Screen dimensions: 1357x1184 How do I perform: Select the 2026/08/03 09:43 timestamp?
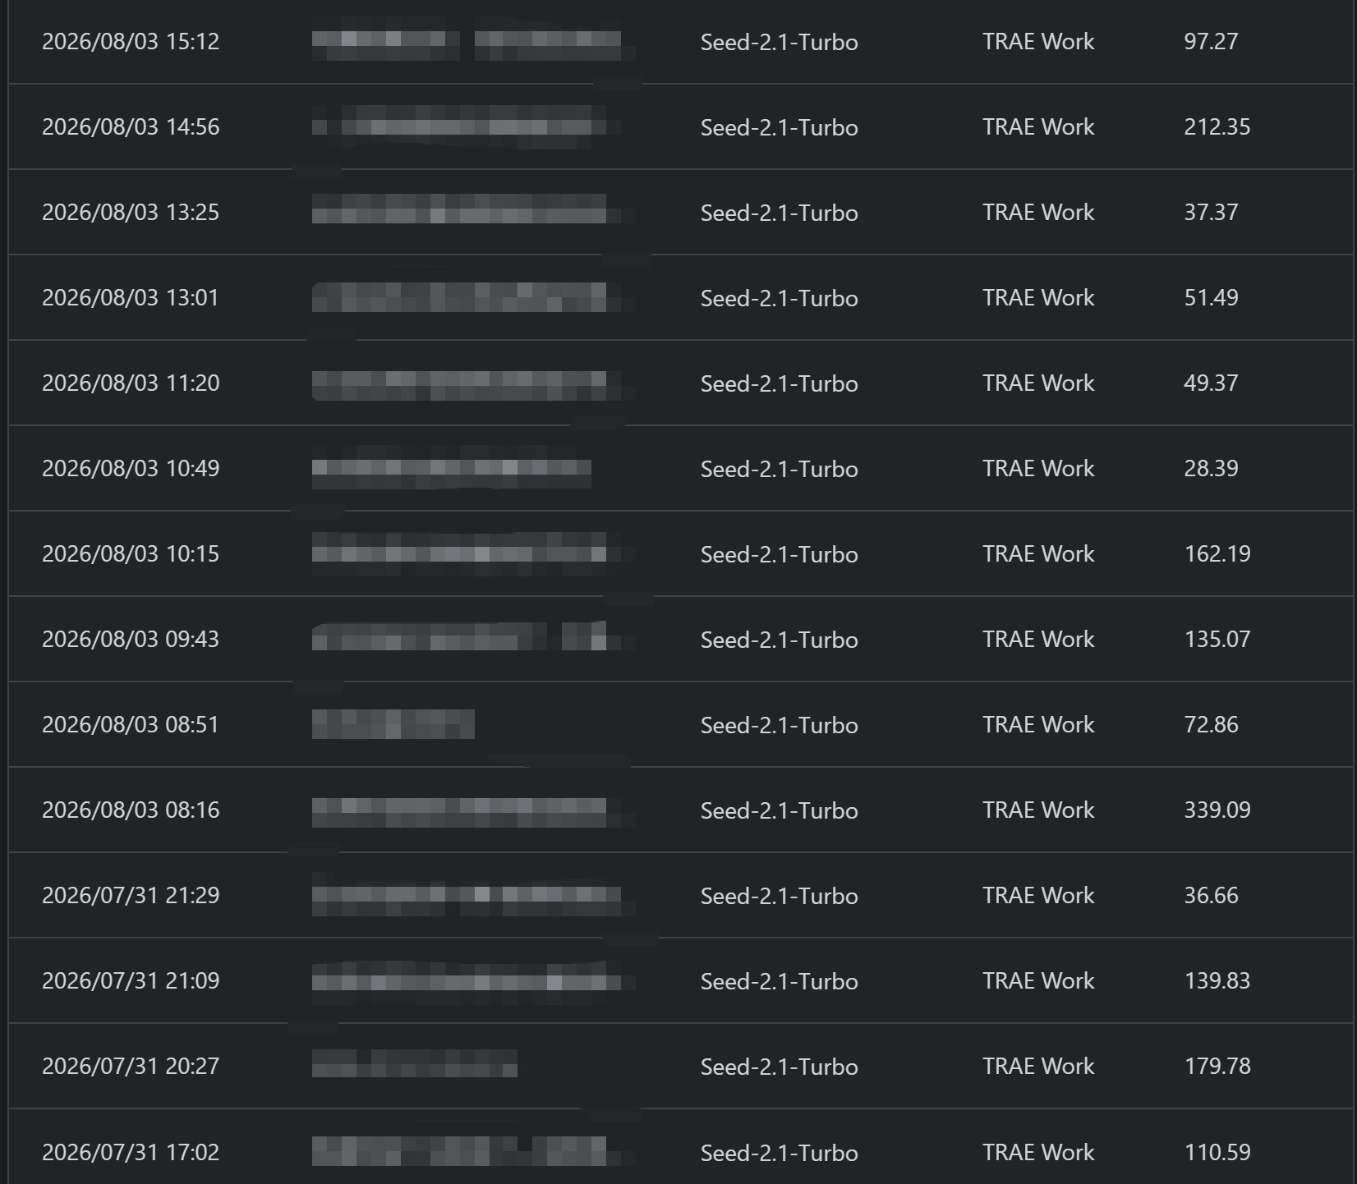131,640
